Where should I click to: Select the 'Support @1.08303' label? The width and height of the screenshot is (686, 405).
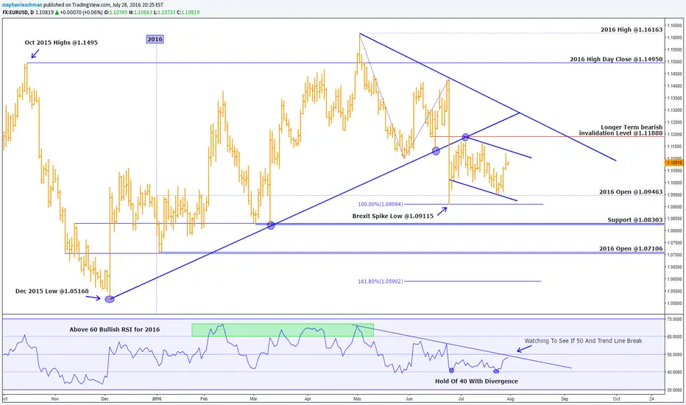[634, 219]
